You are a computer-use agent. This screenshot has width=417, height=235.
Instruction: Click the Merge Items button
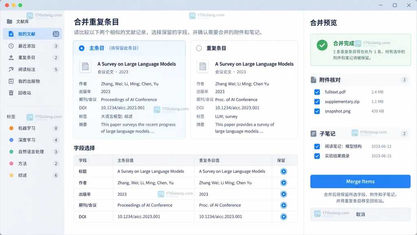(360, 182)
